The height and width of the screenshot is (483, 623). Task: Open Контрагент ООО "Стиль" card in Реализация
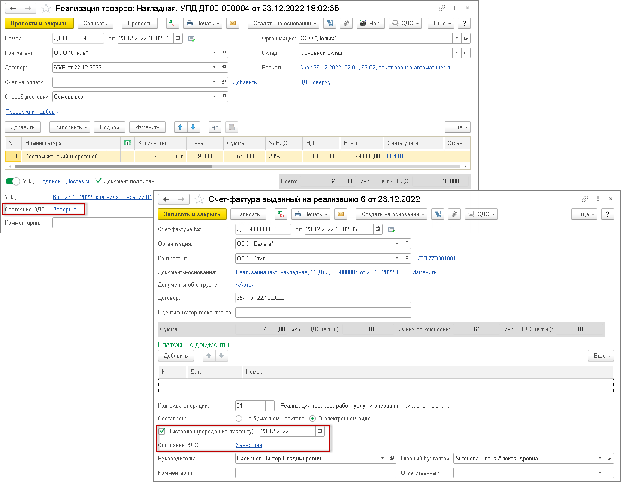pos(224,53)
